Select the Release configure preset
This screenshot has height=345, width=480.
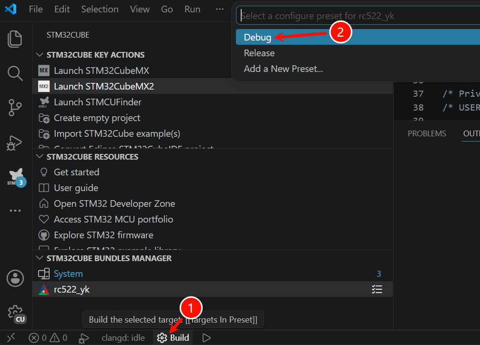tap(358, 53)
